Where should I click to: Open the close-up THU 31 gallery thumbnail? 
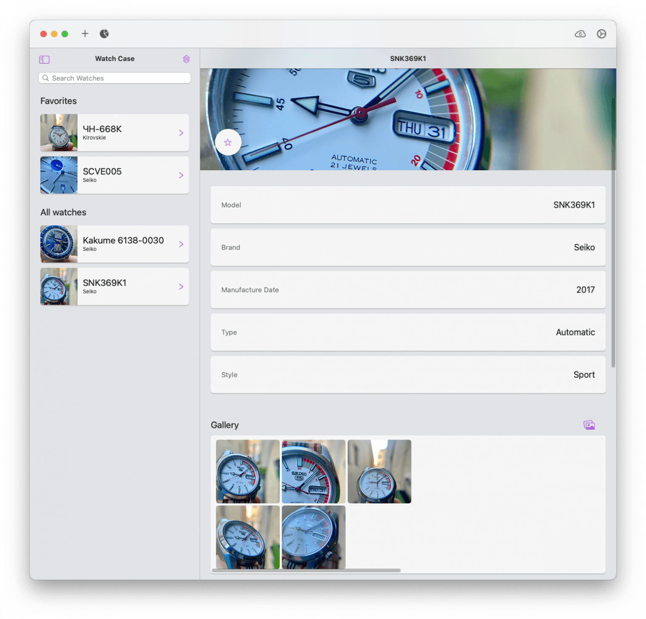[x=313, y=471]
